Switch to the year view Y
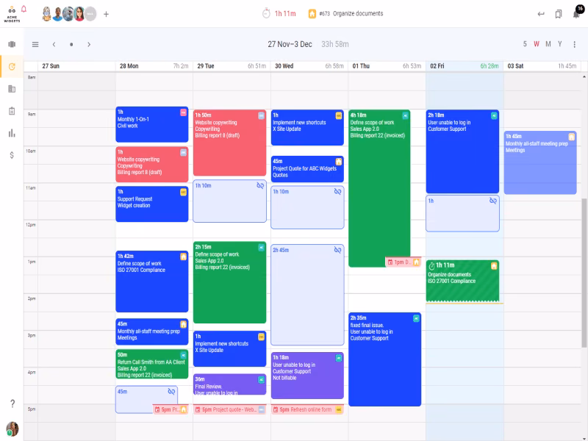Image resolution: width=588 pixels, height=441 pixels. (x=560, y=44)
